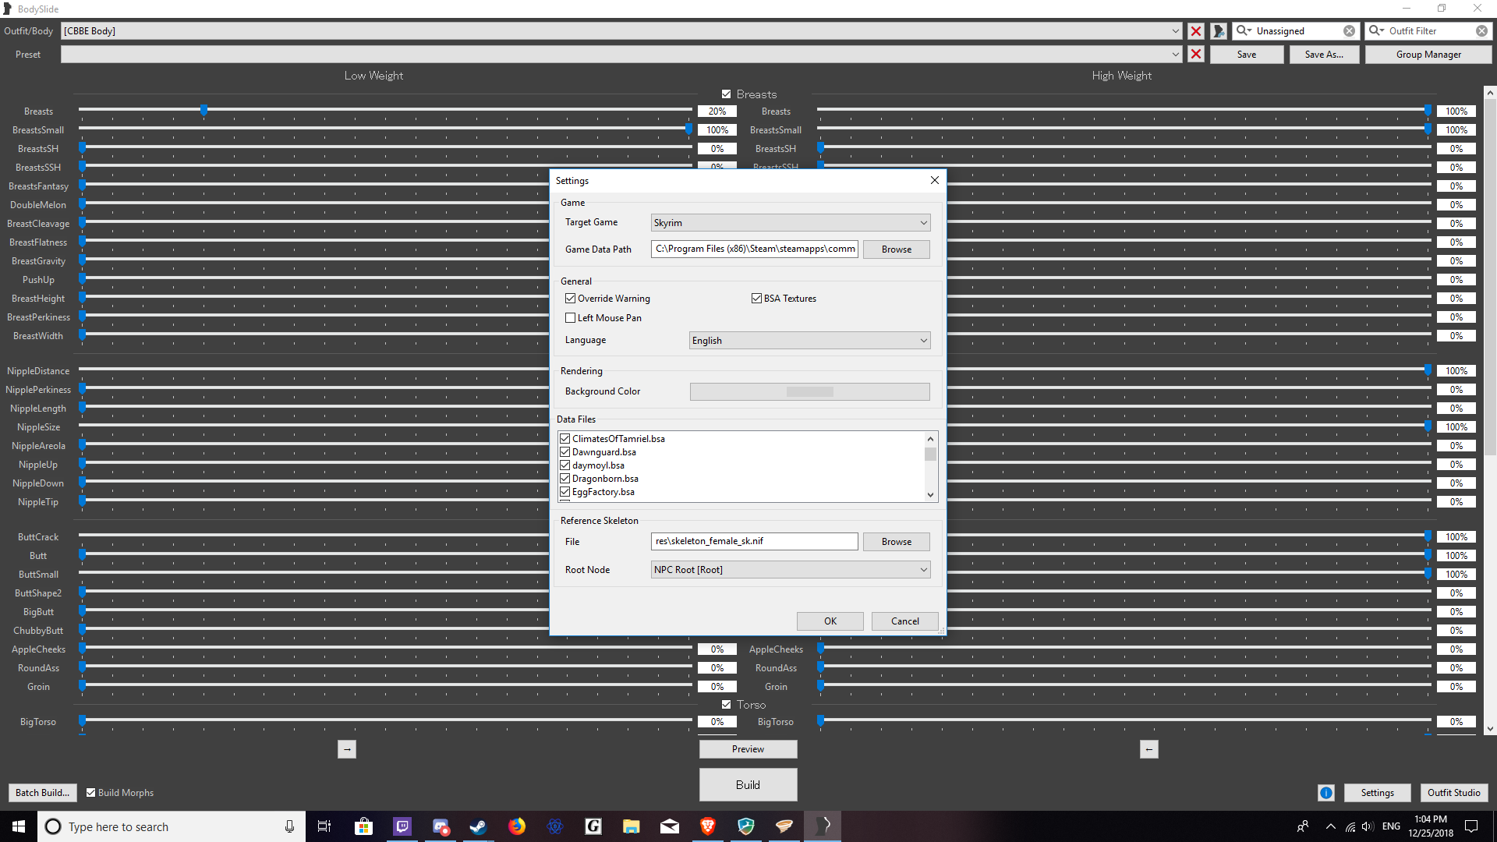Open Mail app in taskbar
The image size is (1497, 842).
click(x=670, y=826)
